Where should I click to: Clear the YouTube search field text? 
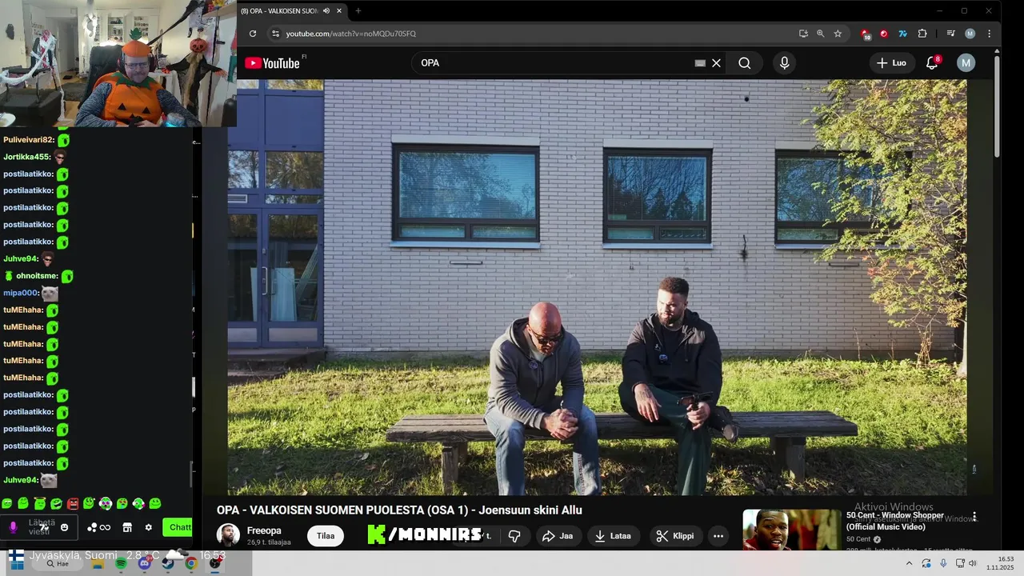(717, 63)
